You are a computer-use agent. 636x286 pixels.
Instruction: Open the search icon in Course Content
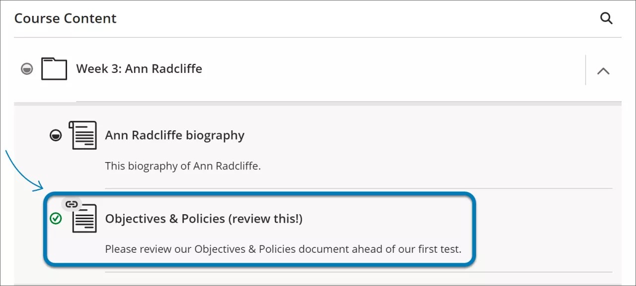click(x=606, y=18)
